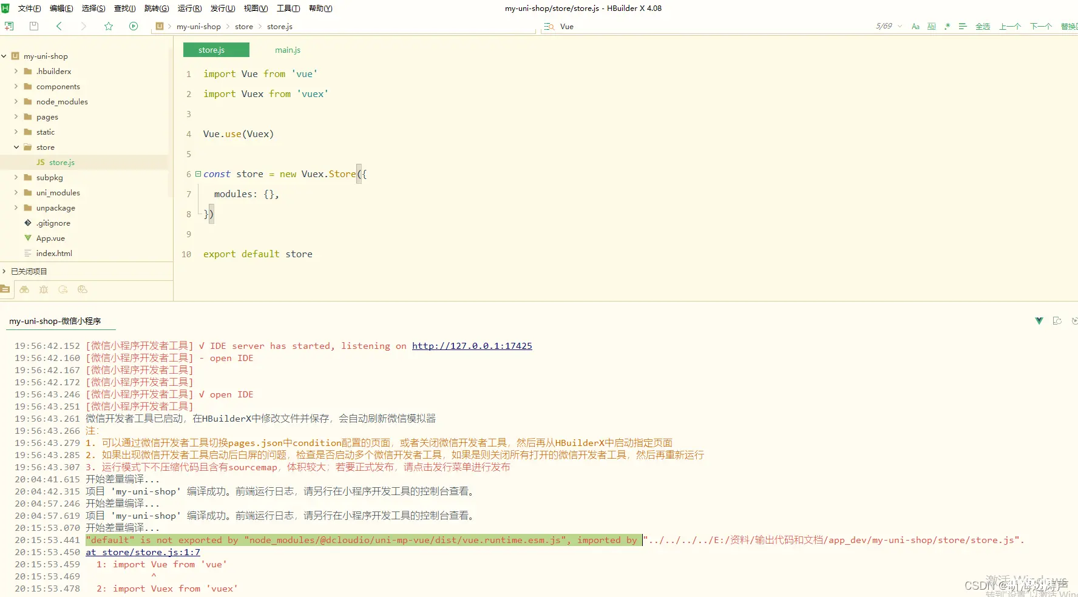This screenshot has height=597, width=1078.
Task: Click the project icon in breadcrumb
Action: coord(160,26)
